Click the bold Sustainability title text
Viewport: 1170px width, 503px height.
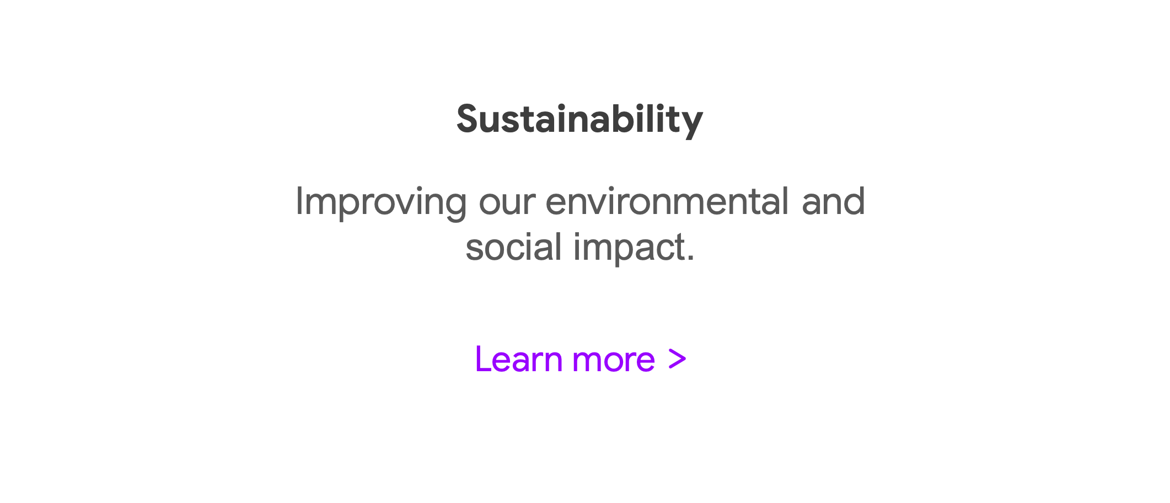tap(579, 120)
